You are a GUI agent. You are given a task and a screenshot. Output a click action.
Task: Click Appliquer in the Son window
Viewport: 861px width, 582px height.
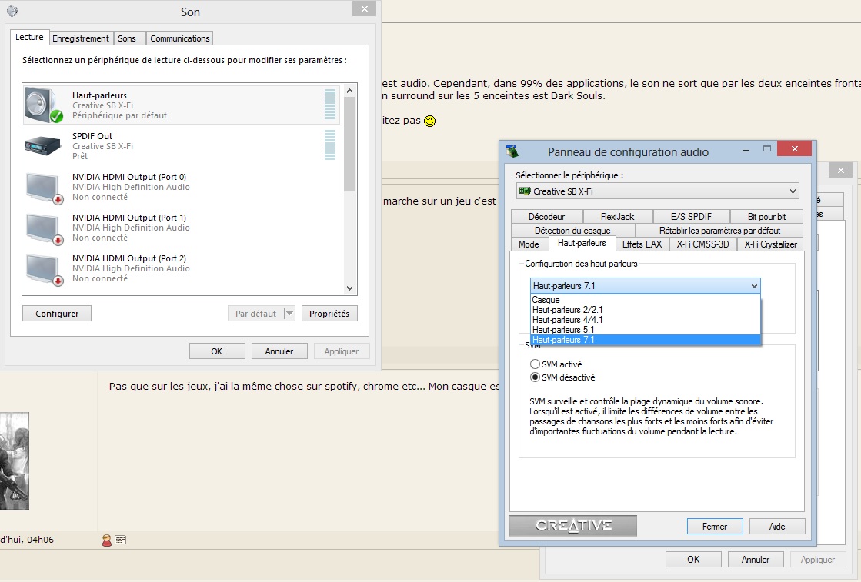pos(342,351)
